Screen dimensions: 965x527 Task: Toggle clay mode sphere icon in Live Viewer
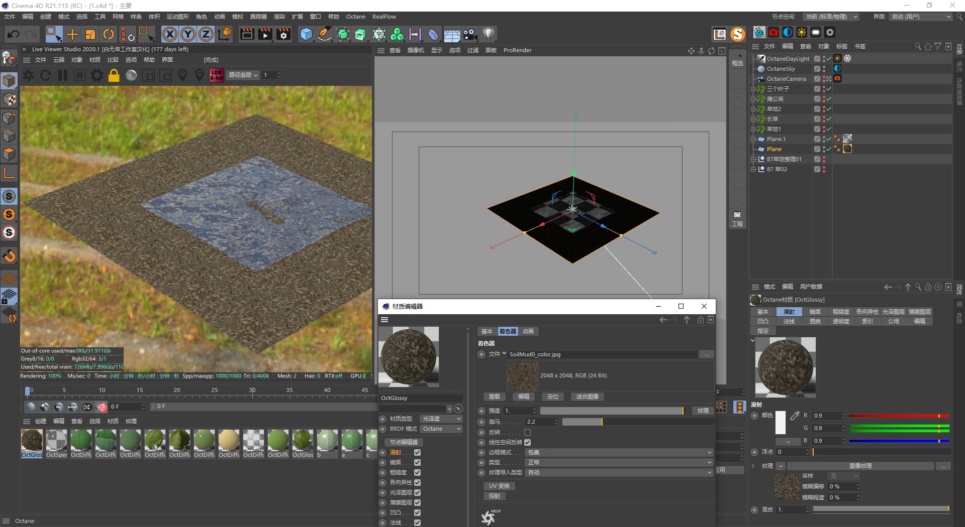coord(131,75)
